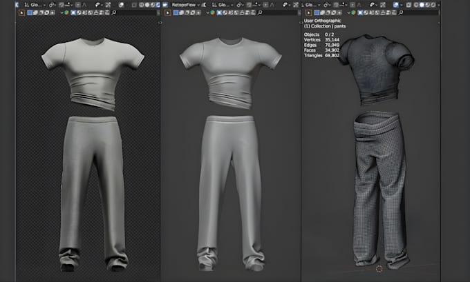Choose Set selection mode in right viewport
The image size is (470, 282).
click(x=317, y=12)
